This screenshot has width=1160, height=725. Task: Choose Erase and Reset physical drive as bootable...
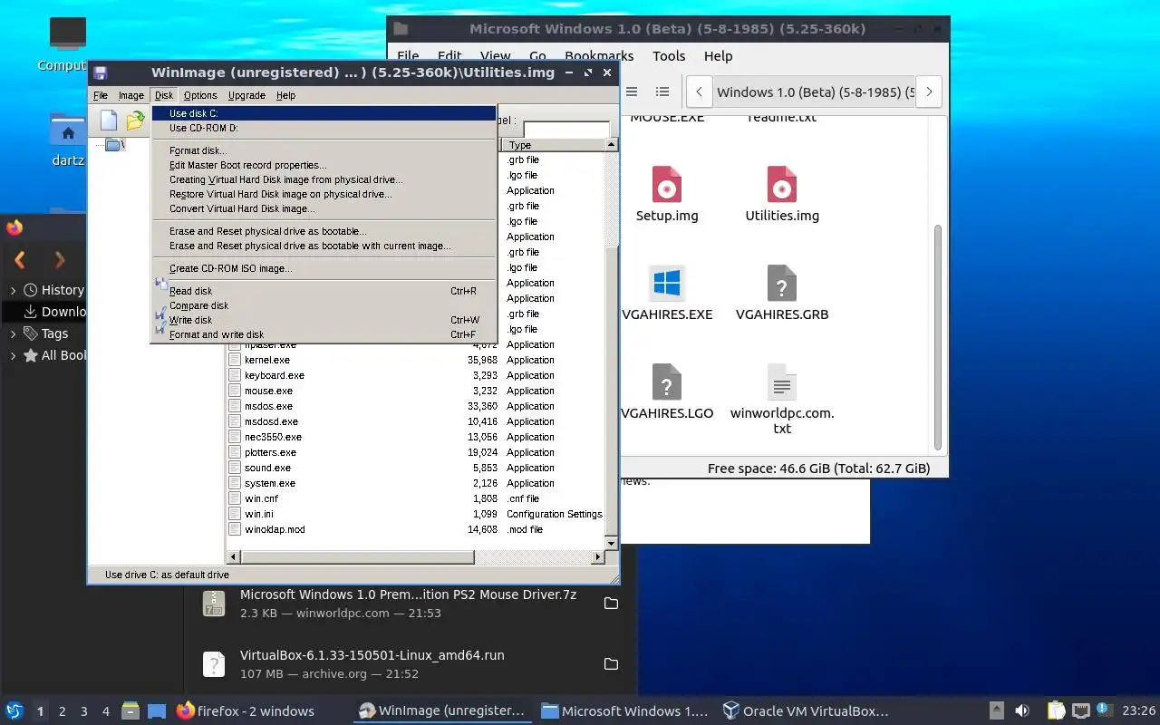(x=324, y=231)
